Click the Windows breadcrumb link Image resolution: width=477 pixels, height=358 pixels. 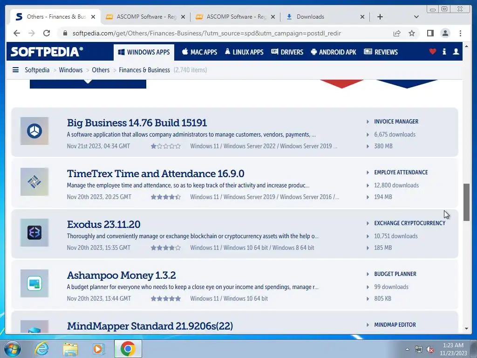pos(71,70)
